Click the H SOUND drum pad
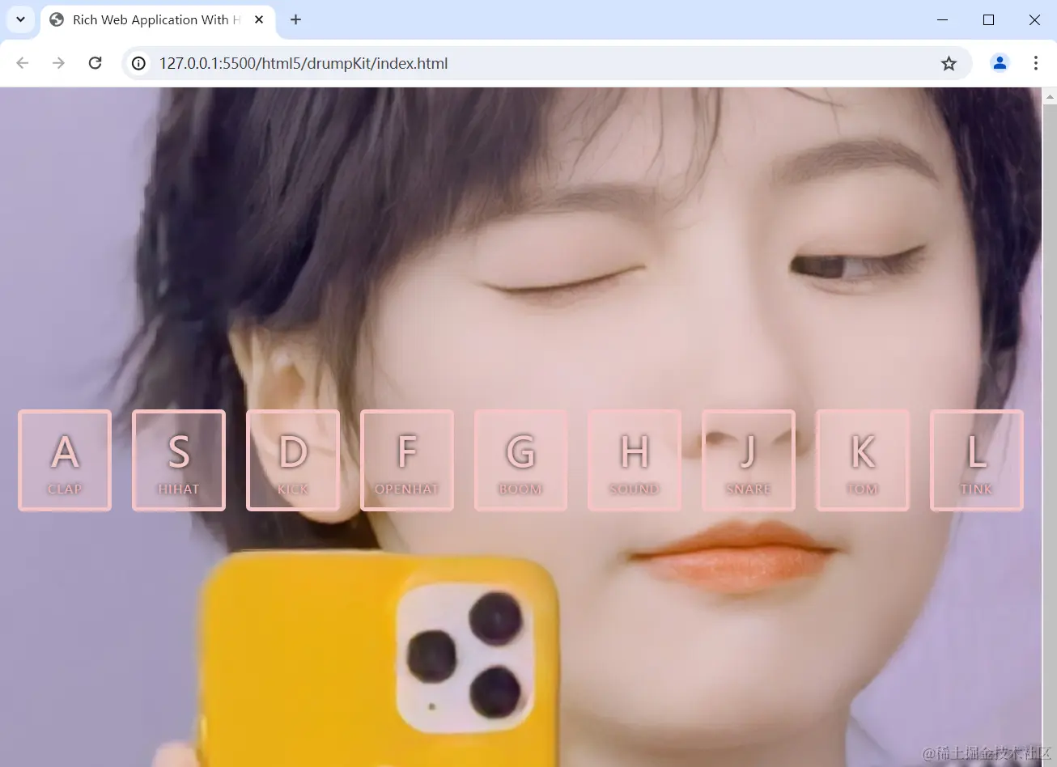 [x=635, y=460]
